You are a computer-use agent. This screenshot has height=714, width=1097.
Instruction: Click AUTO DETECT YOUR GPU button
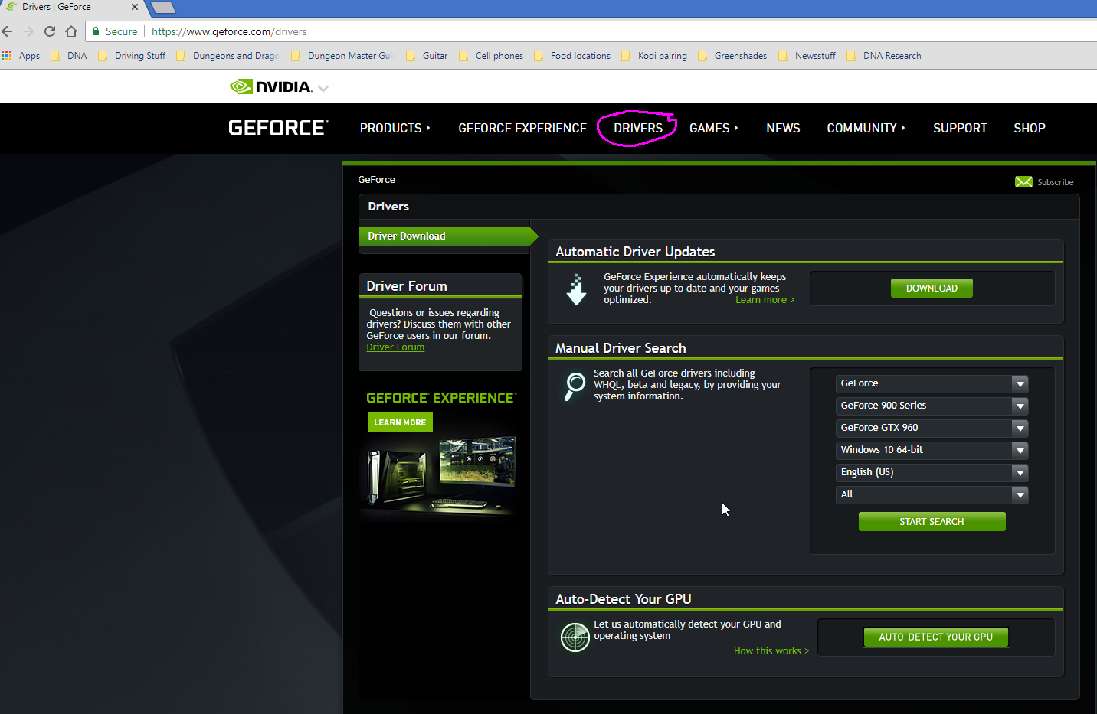(x=935, y=637)
